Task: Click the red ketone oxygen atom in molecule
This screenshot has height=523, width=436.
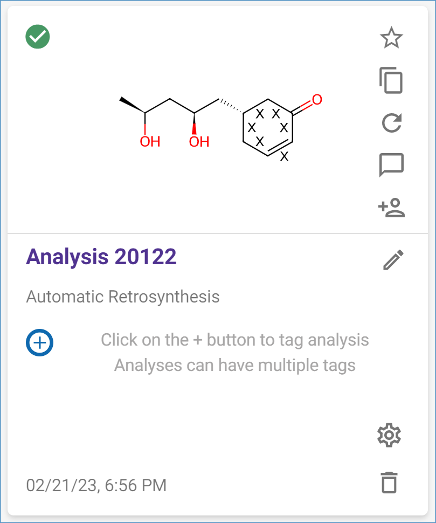Action: pyautogui.click(x=317, y=100)
